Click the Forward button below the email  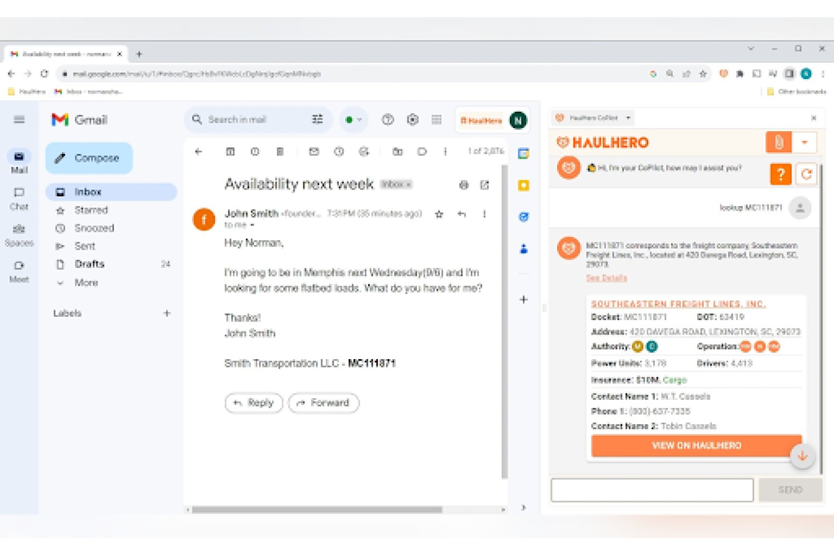pos(324,403)
